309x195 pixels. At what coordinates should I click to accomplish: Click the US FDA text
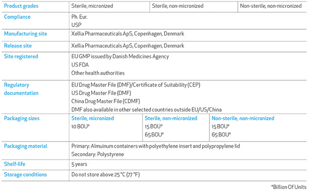(81, 65)
